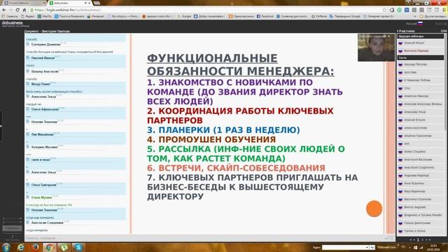Open Chrome from taskbar
This screenshot has height=252, width=448.
click(50, 247)
